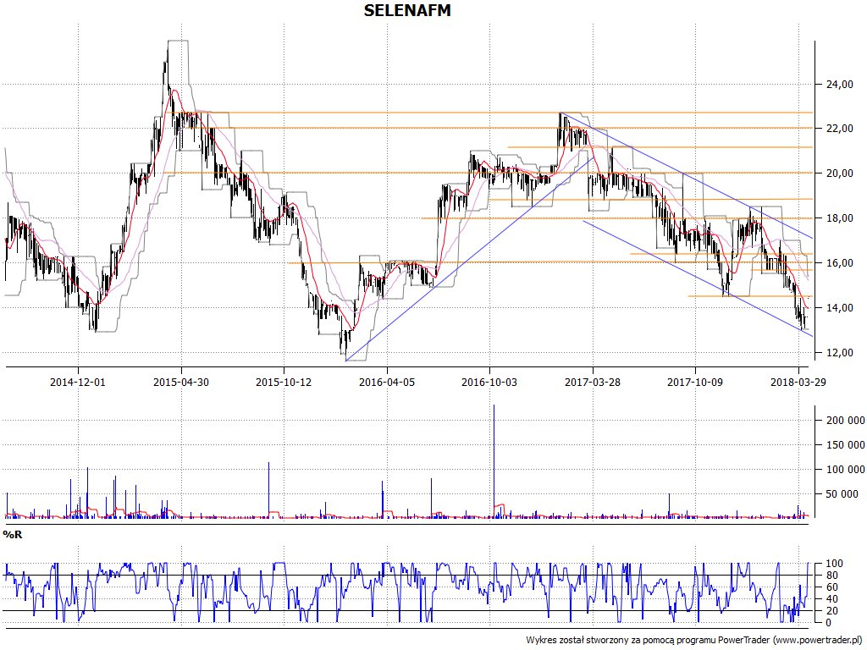
Task: Select the 16,00 price axis label
Action: point(839,263)
